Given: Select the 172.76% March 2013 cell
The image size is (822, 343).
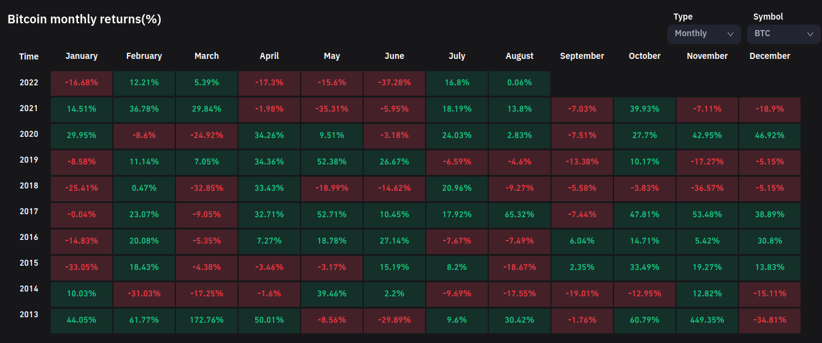Looking at the screenshot, I should 207,319.
